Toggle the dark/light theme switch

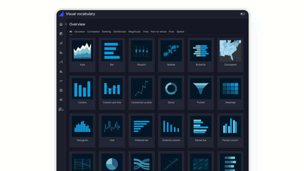pyautogui.click(x=243, y=14)
